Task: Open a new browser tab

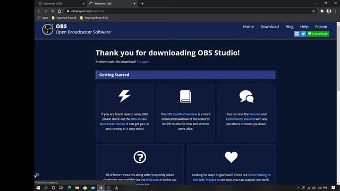Action: [x=142, y=4]
